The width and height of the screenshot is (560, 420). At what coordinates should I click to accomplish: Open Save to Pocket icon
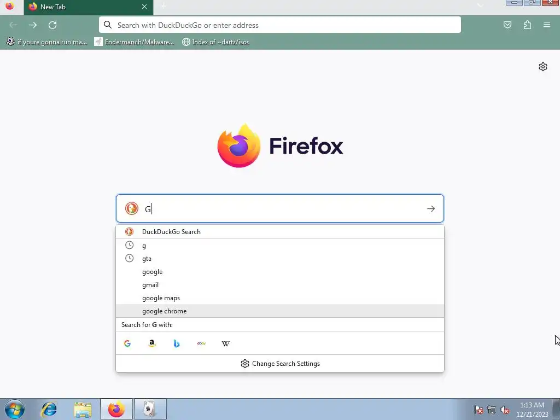[507, 25]
